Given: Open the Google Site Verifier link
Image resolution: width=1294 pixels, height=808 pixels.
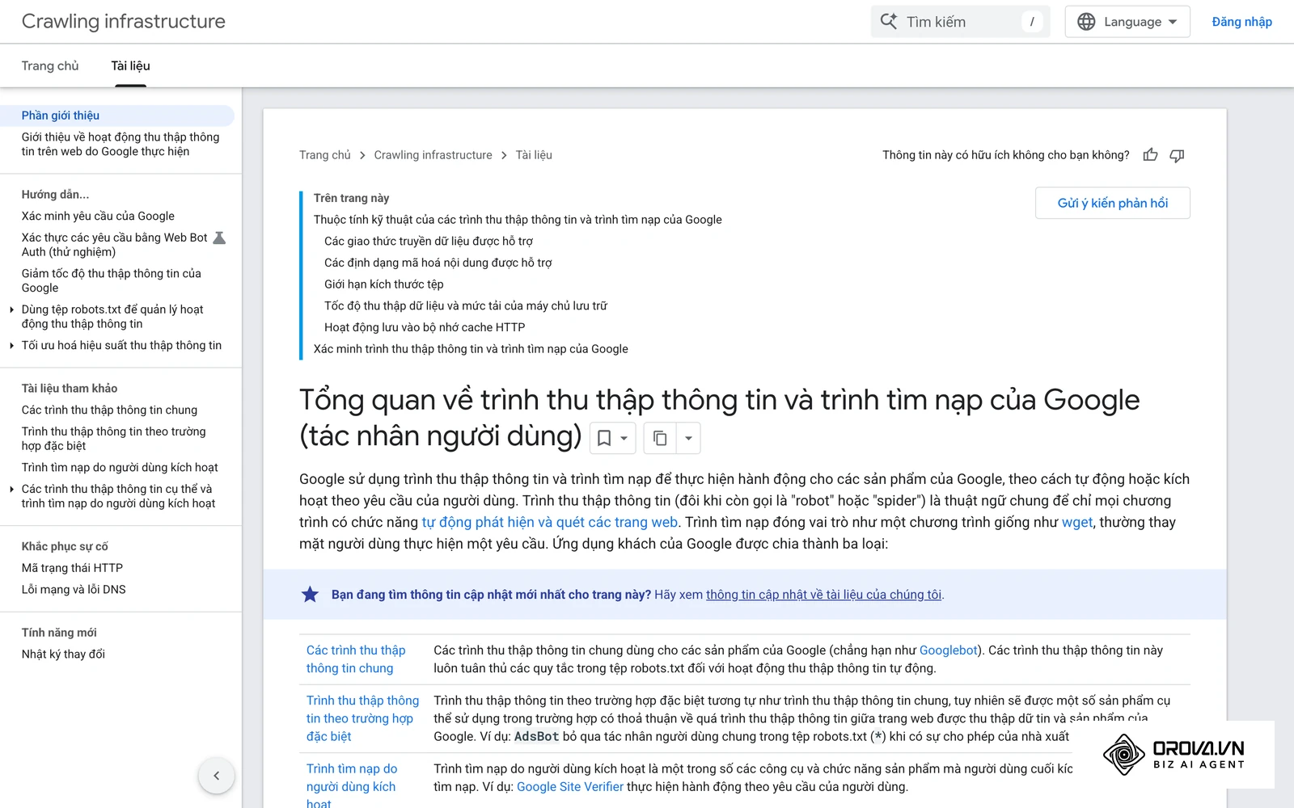Looking at the screenshot, I should [570, 787].
